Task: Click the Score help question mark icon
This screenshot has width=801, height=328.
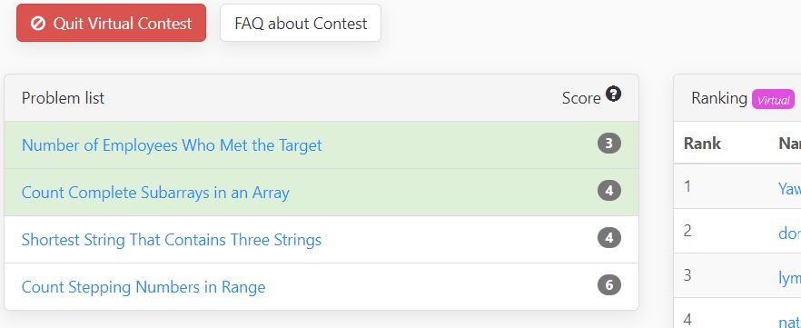Action: tap(613, 94)
